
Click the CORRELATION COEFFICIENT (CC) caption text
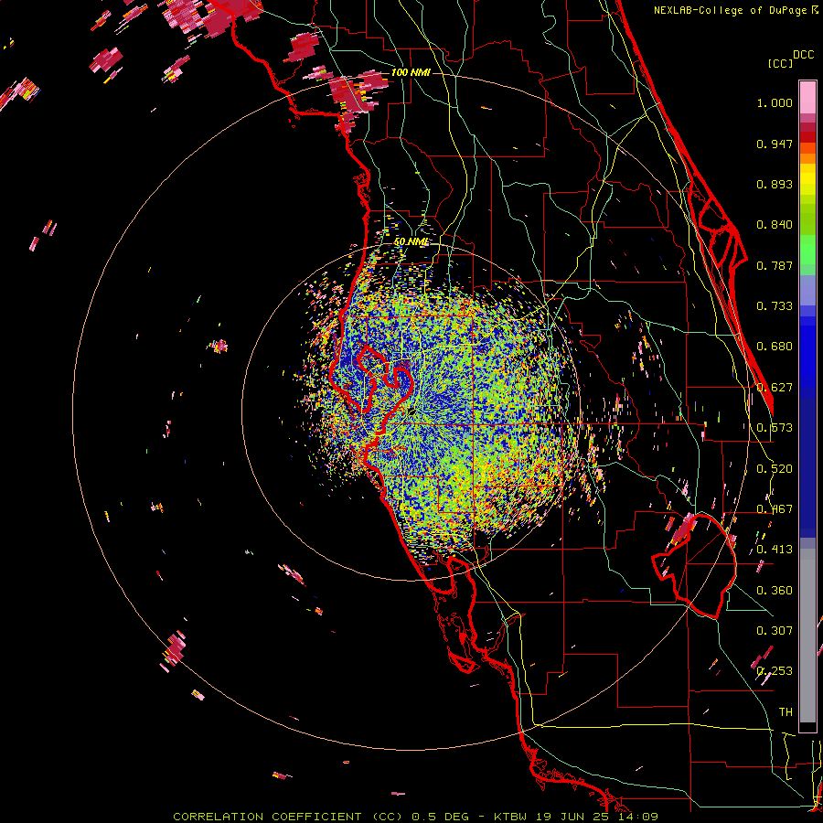288,817
